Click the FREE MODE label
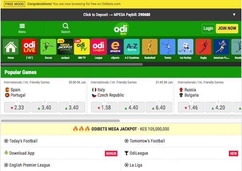 pyautogui.click(x=15, y=4)
